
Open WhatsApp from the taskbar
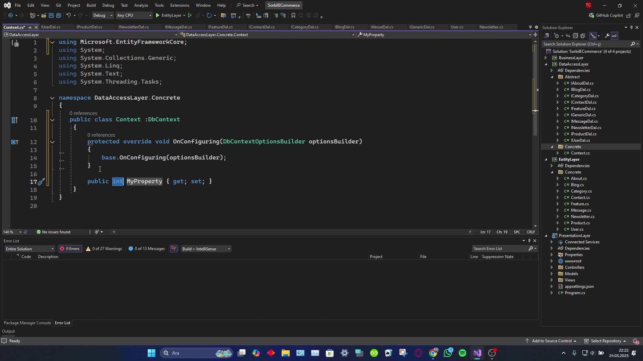[x=448, y=353]
